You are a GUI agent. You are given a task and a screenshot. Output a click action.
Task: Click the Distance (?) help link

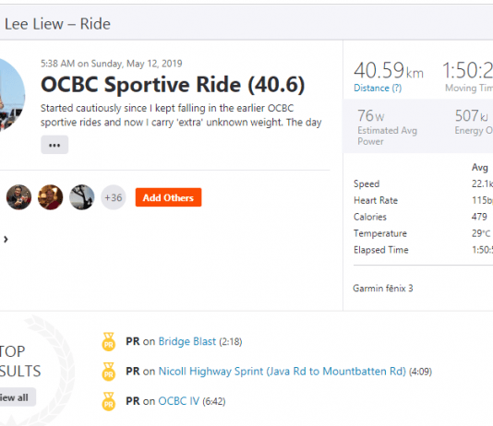pyautogui.click(x=378, y=88)
